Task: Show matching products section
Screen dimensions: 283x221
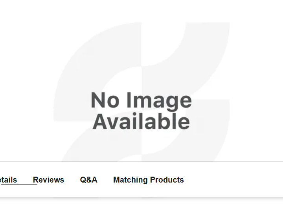Action: [148, 180]
